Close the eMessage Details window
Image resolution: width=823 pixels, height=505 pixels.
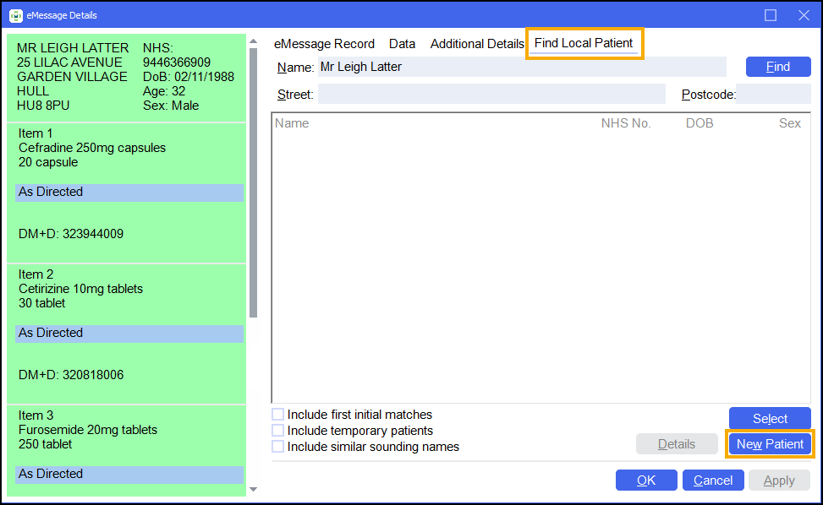coord(804,15)
